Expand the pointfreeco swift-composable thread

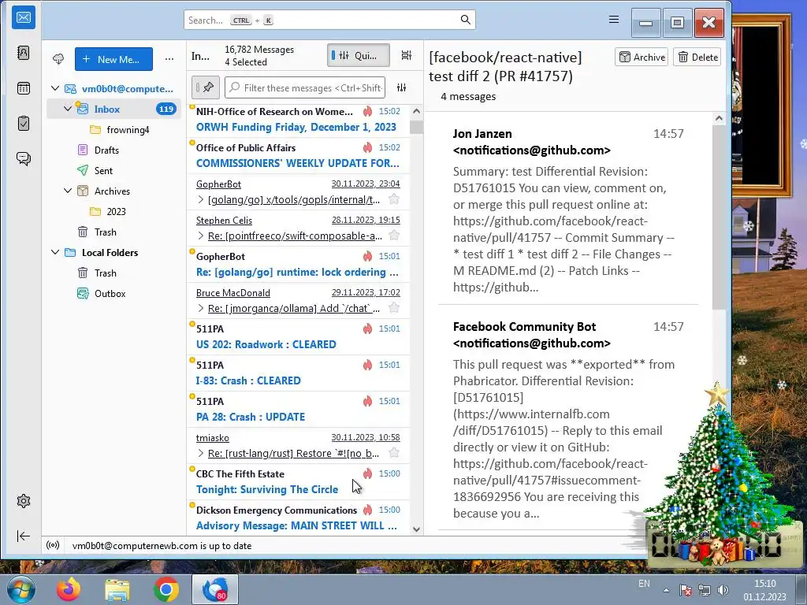point(201,236)
